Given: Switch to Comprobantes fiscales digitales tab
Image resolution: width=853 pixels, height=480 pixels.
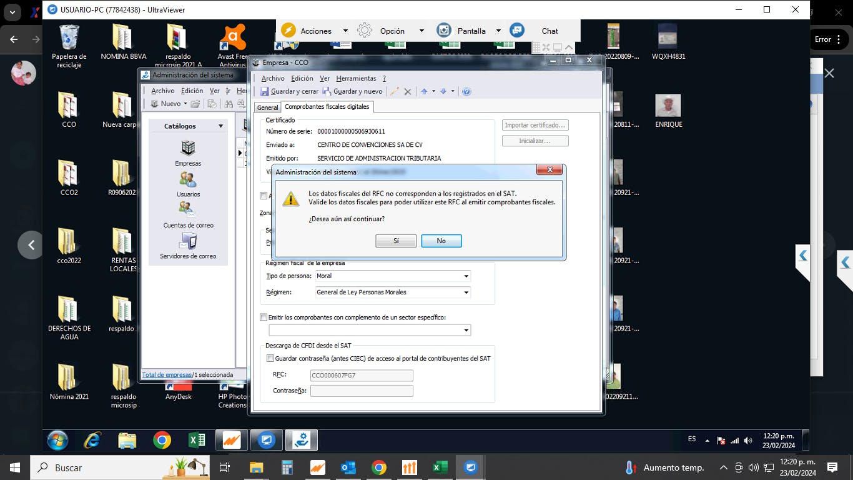Looking at the screenshot, I should click(x=327, y=107).
